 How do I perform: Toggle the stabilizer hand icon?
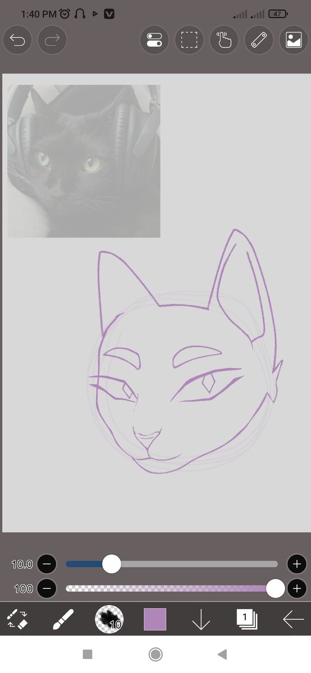pyautogui.click(x=224, y=40)
